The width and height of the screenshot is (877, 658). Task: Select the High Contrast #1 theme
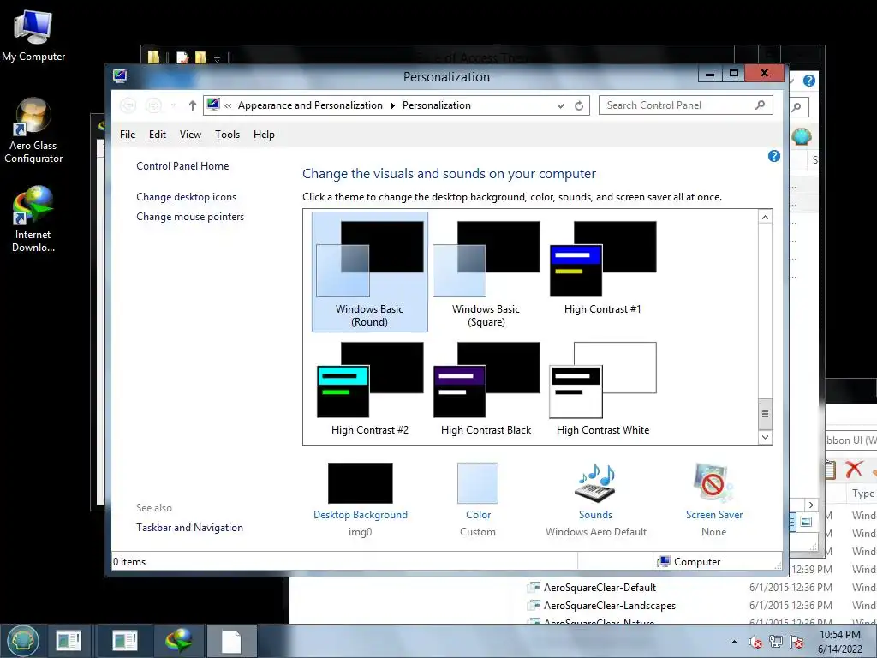coord(602,266)
